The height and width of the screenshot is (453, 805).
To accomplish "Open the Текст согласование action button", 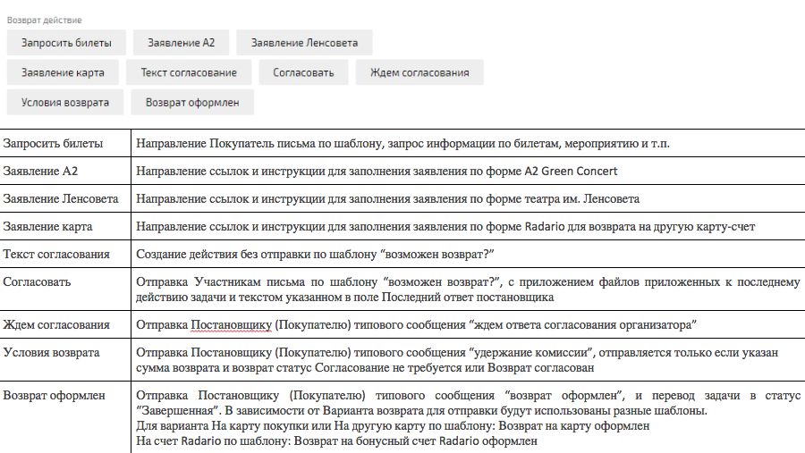I will 189,72.
